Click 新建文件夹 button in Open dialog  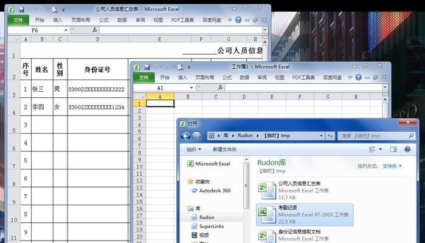tap(224, 149)
